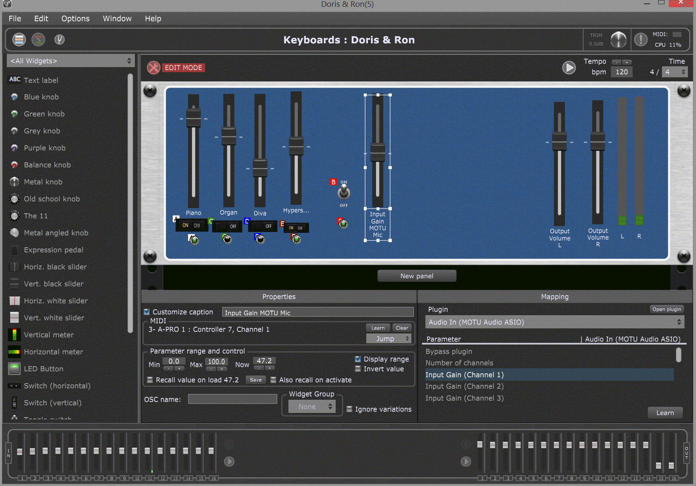The image size is (696, 486).
Task: Open the All Widgets dropdown
Action: 71,61
